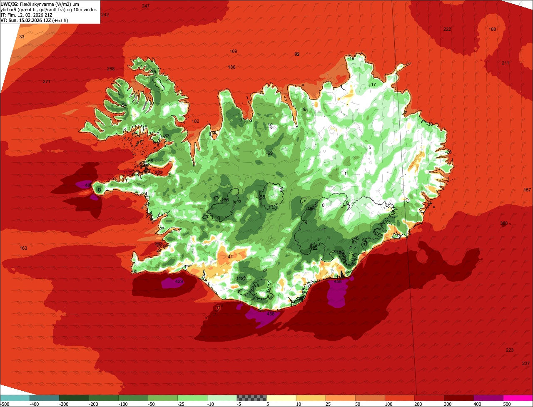
Task: Click the green swatch between -50 and -25
Action: pos(163,398)
